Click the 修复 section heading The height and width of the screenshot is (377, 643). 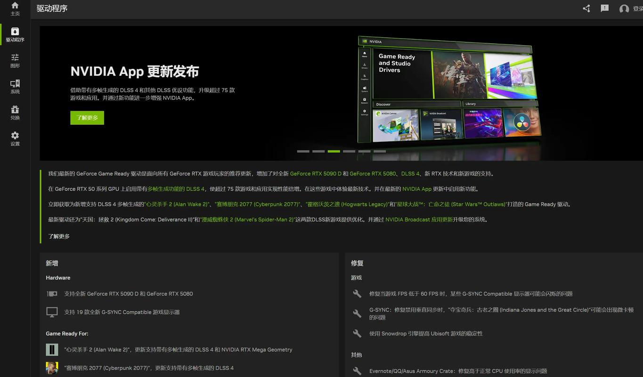357,263
